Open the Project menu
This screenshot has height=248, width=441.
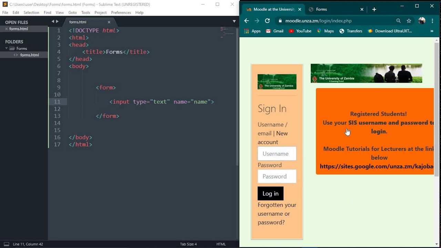[x=101, y=12]
